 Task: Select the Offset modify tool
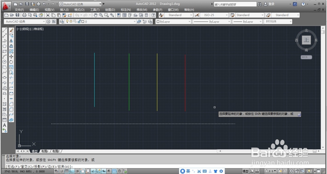coord(11,46)
